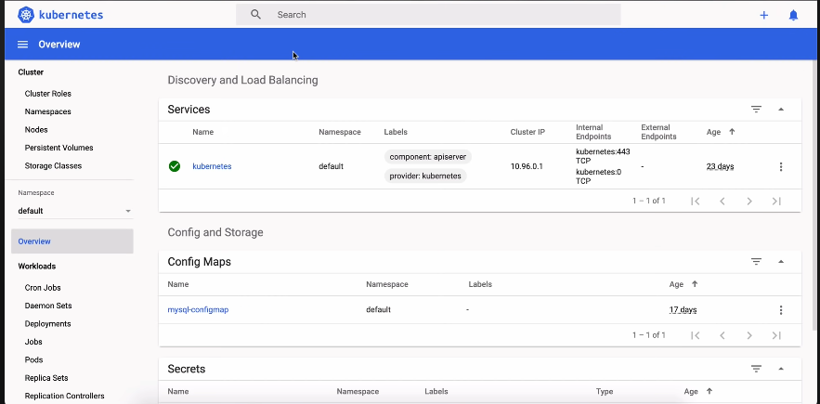The image size is (820, 404).
Task: Open Cron Jobs in sidebar
Action: click(43, 288)
